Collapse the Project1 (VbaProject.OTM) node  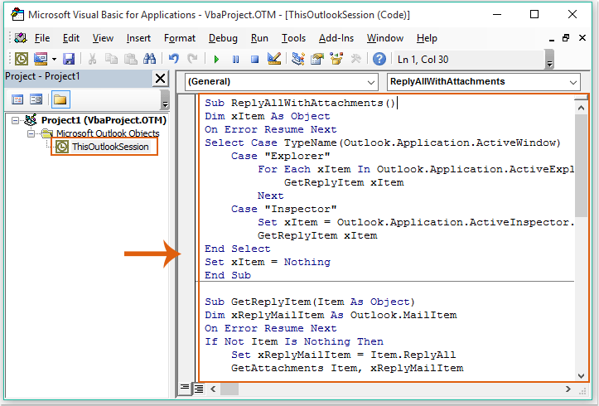[15, 121]
